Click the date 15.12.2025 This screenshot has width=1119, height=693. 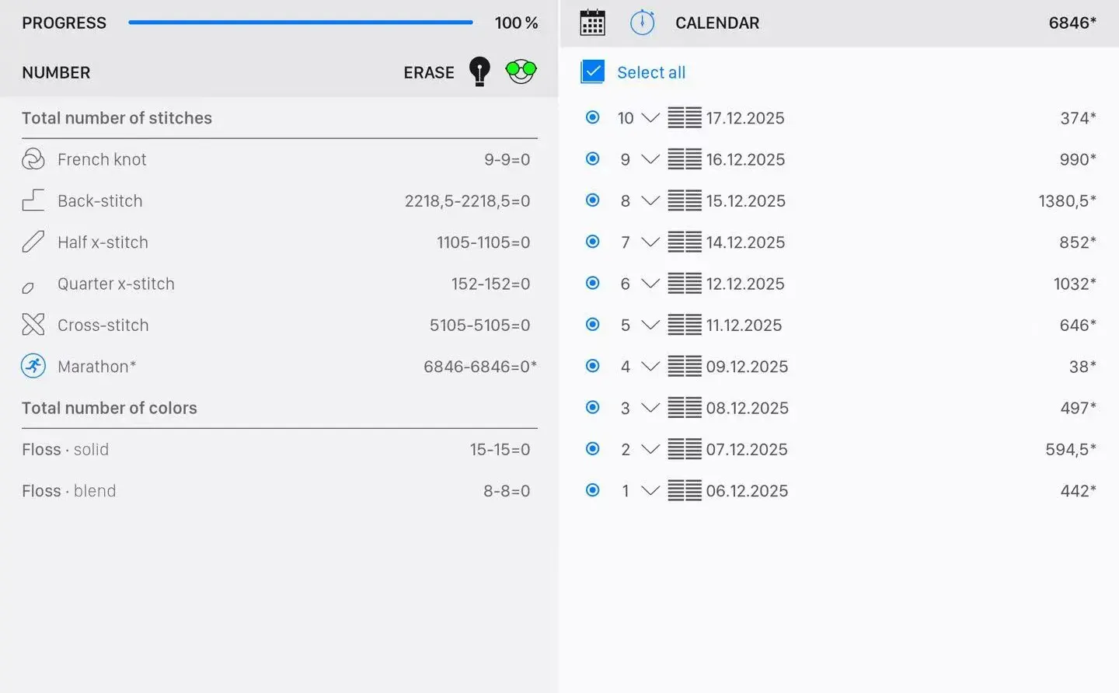pos(745,201)
